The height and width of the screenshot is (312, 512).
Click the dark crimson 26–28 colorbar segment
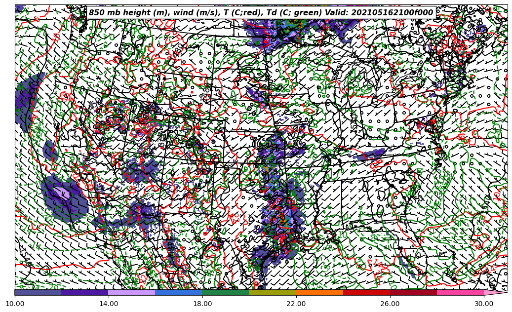[413, 293]
